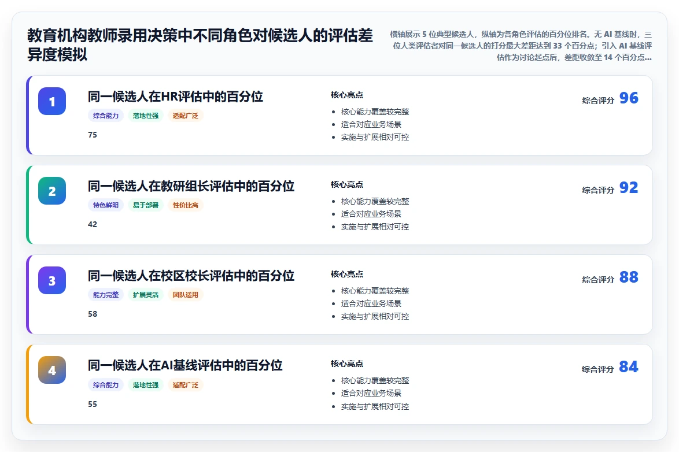The height and width of the screenshot is (452, 679).
Task: Open the 校区校长评估 percentile card title
Action: click(x=191, y=276)
